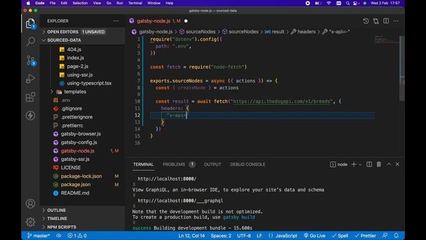Switch to the Output tab

[212, 165]
